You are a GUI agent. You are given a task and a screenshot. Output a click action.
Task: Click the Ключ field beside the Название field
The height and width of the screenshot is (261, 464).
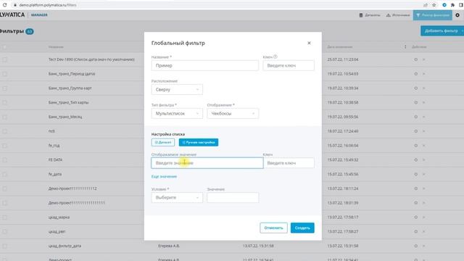pyautogui.click(x=289, y=65)
